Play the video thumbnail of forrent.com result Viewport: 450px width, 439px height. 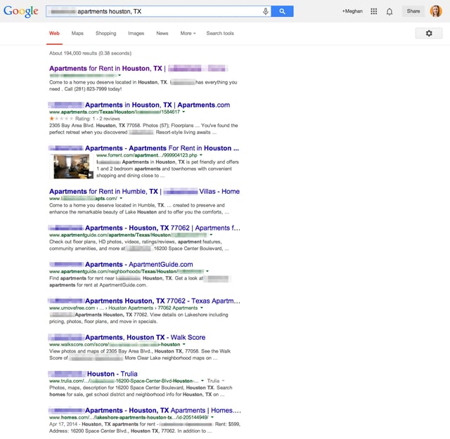pyautogui.click(x=72, y=166)
